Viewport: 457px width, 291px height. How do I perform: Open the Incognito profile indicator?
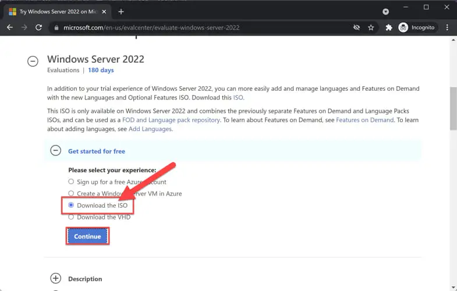coord(417,27)
